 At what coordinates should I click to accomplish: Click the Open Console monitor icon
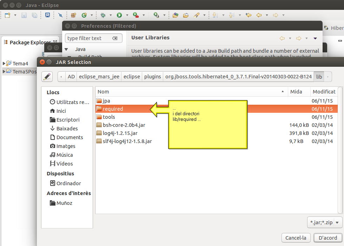(47, 15)
